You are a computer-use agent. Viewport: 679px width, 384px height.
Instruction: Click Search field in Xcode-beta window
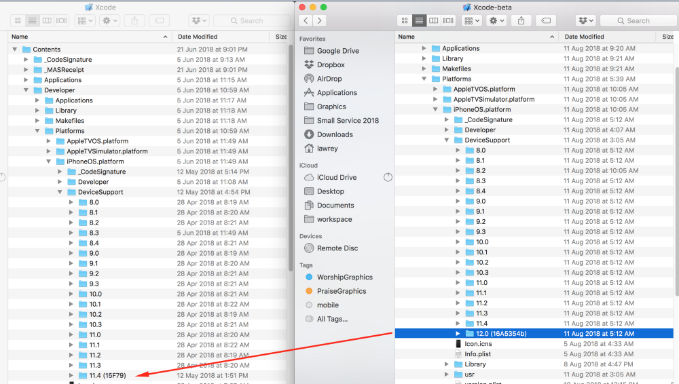tap(639, 20)
